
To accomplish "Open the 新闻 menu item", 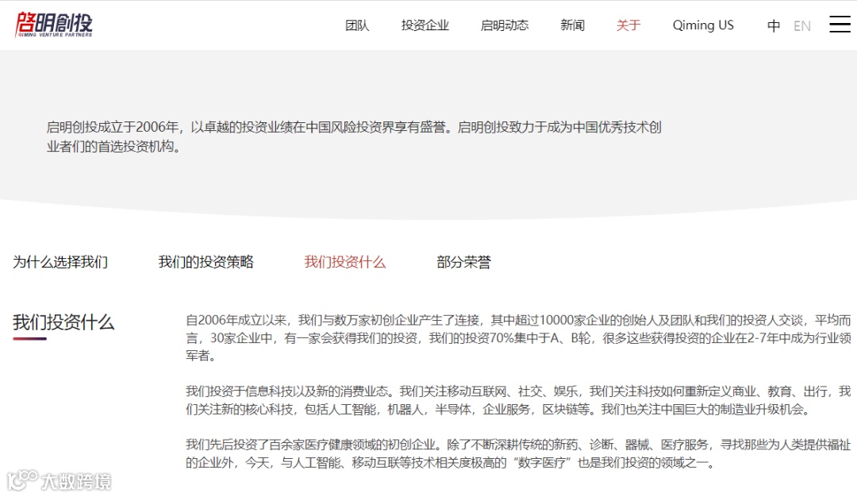I will [572, 25].
